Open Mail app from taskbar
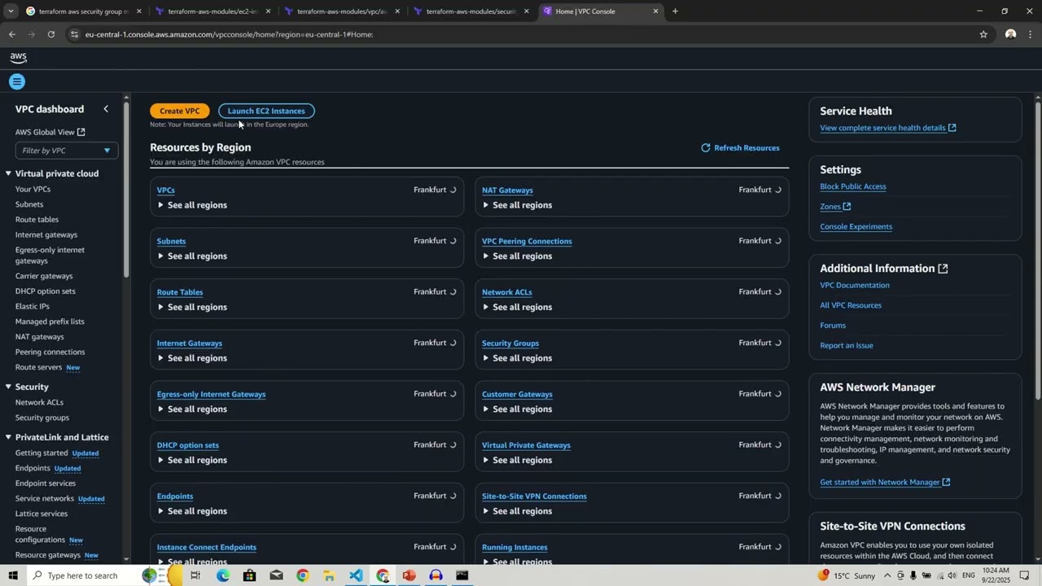Screen dimensions: 1042x586 point(276,575)
